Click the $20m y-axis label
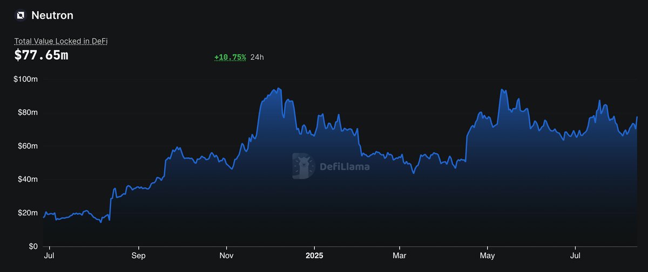 (x=26, y=213)
